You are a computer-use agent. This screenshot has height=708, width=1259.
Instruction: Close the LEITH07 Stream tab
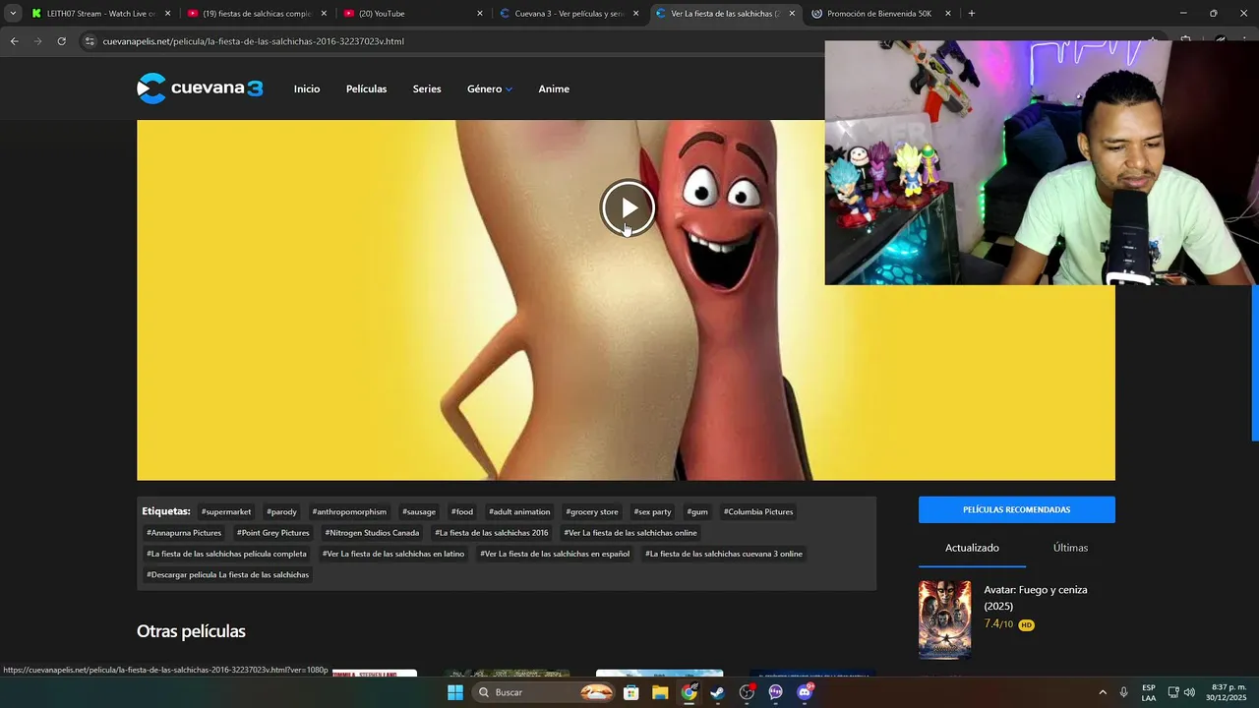tap(167, 14)
